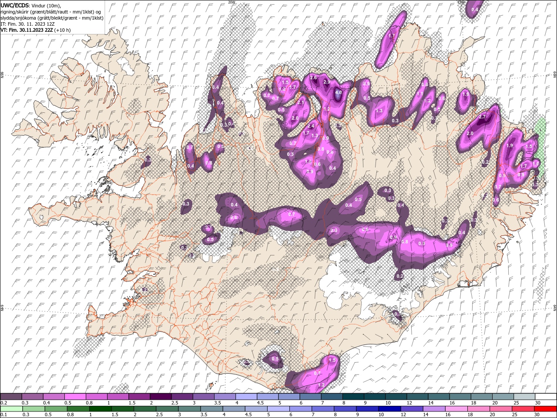
Task: Click the bottom-row red-pink swatch starting at 25
Action: click(523, 409)
